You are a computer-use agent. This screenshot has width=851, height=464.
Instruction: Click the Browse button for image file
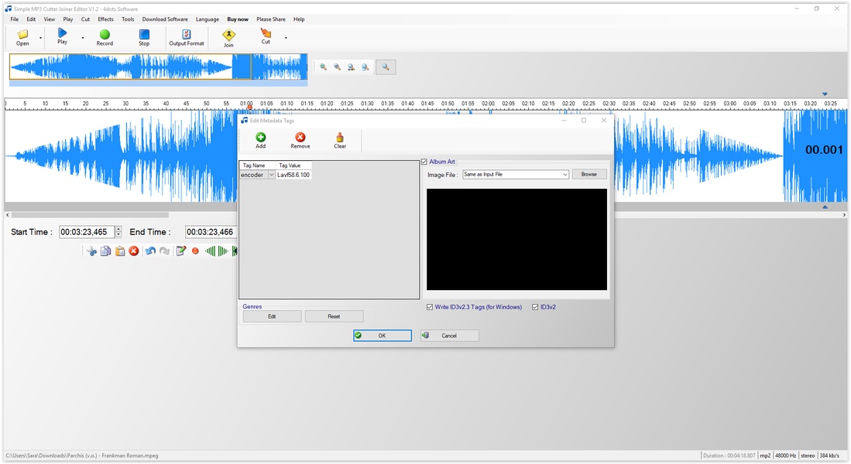pyautogui.click(x=589, y=175)
